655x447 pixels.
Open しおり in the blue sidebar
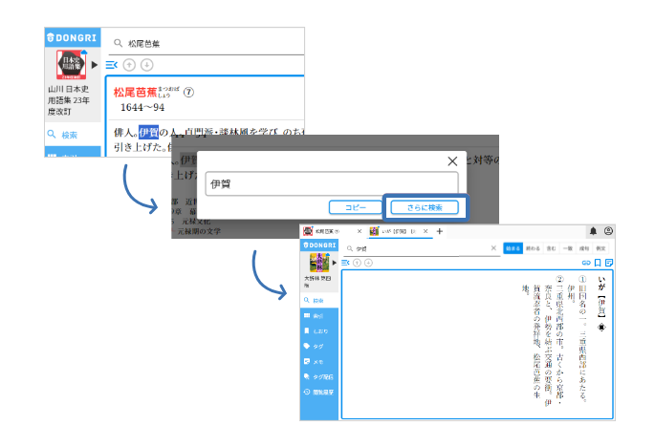click(319, 331)
